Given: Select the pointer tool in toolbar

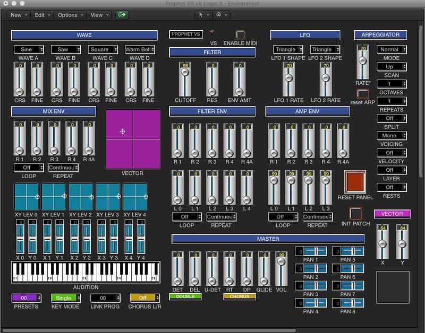Looking at the screenshot, I should [201, 15].
